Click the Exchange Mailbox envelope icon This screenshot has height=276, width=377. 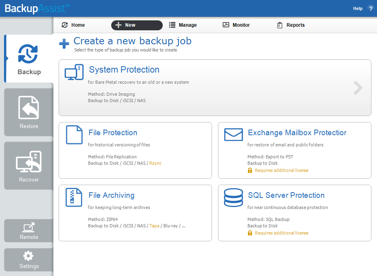click(x=234, y=134)
